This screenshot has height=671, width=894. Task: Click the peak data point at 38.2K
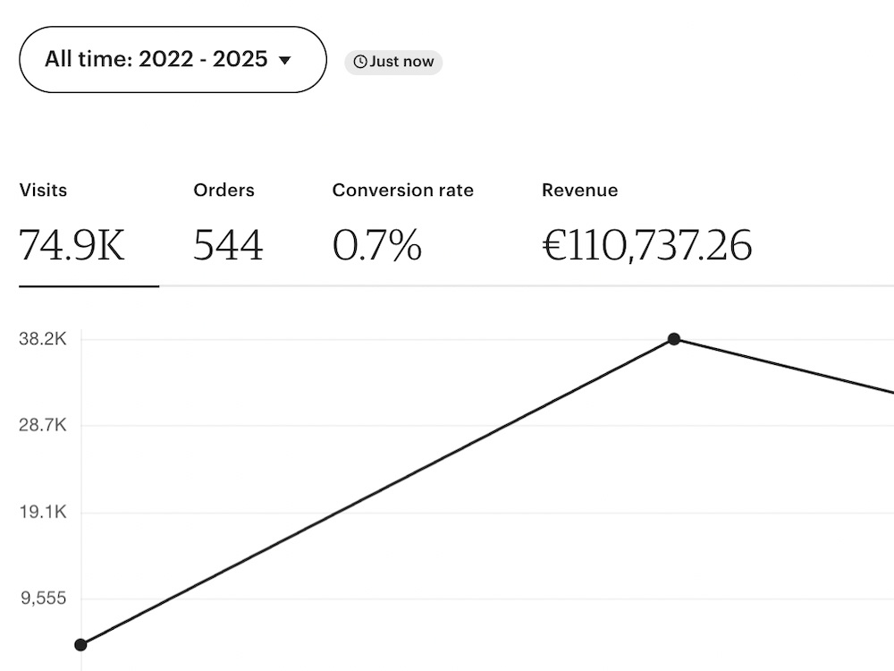(x=674, y=339)
